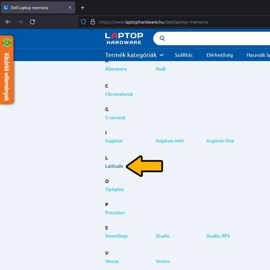270x270 pixels.
Task: Click the S section heading letter
Action: click(106, 228)
